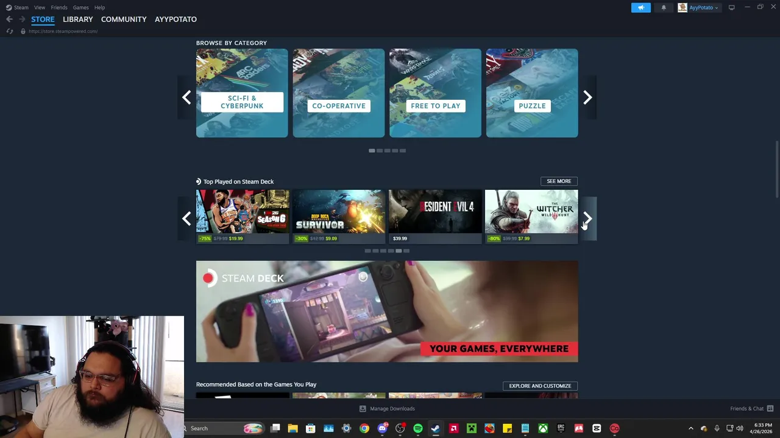Show hidden system tray icons
Image resolution: width=780 pixels, height=438 pixels.
coord(690,428)
